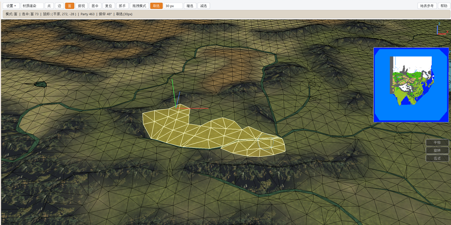Viewport: 451px width, 225px height.
Task: Switch to 边 edge selection mode
Action: 59,6
